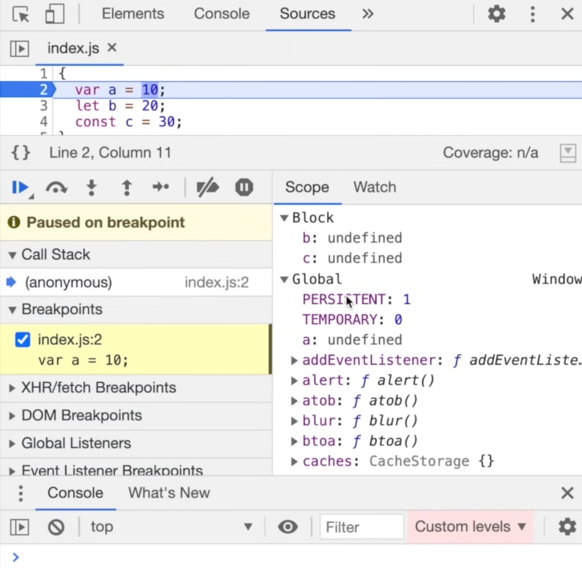This screenshot has width=582, height=568.
Task: Open the Custom levels dropdown
Action: [x=469, y=527]
